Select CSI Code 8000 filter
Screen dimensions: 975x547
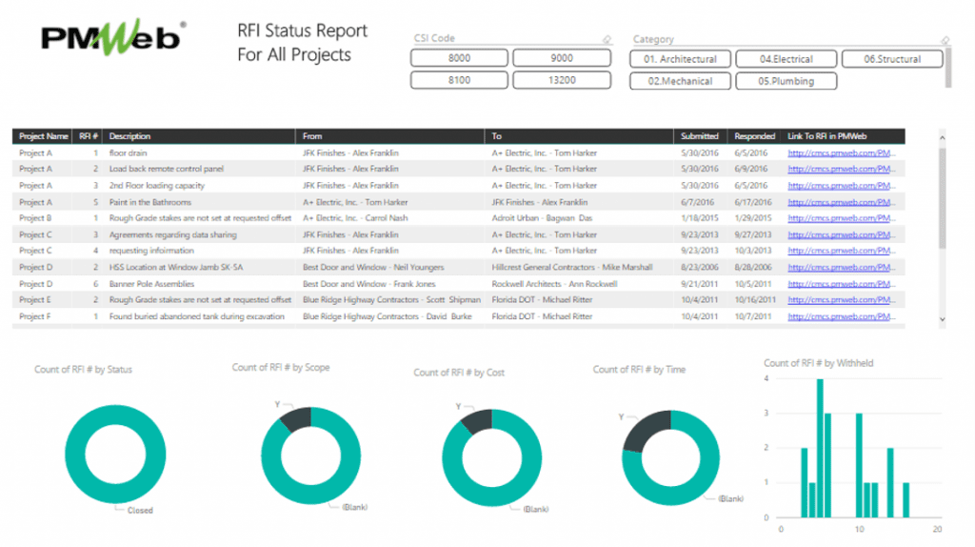(459, 58)
